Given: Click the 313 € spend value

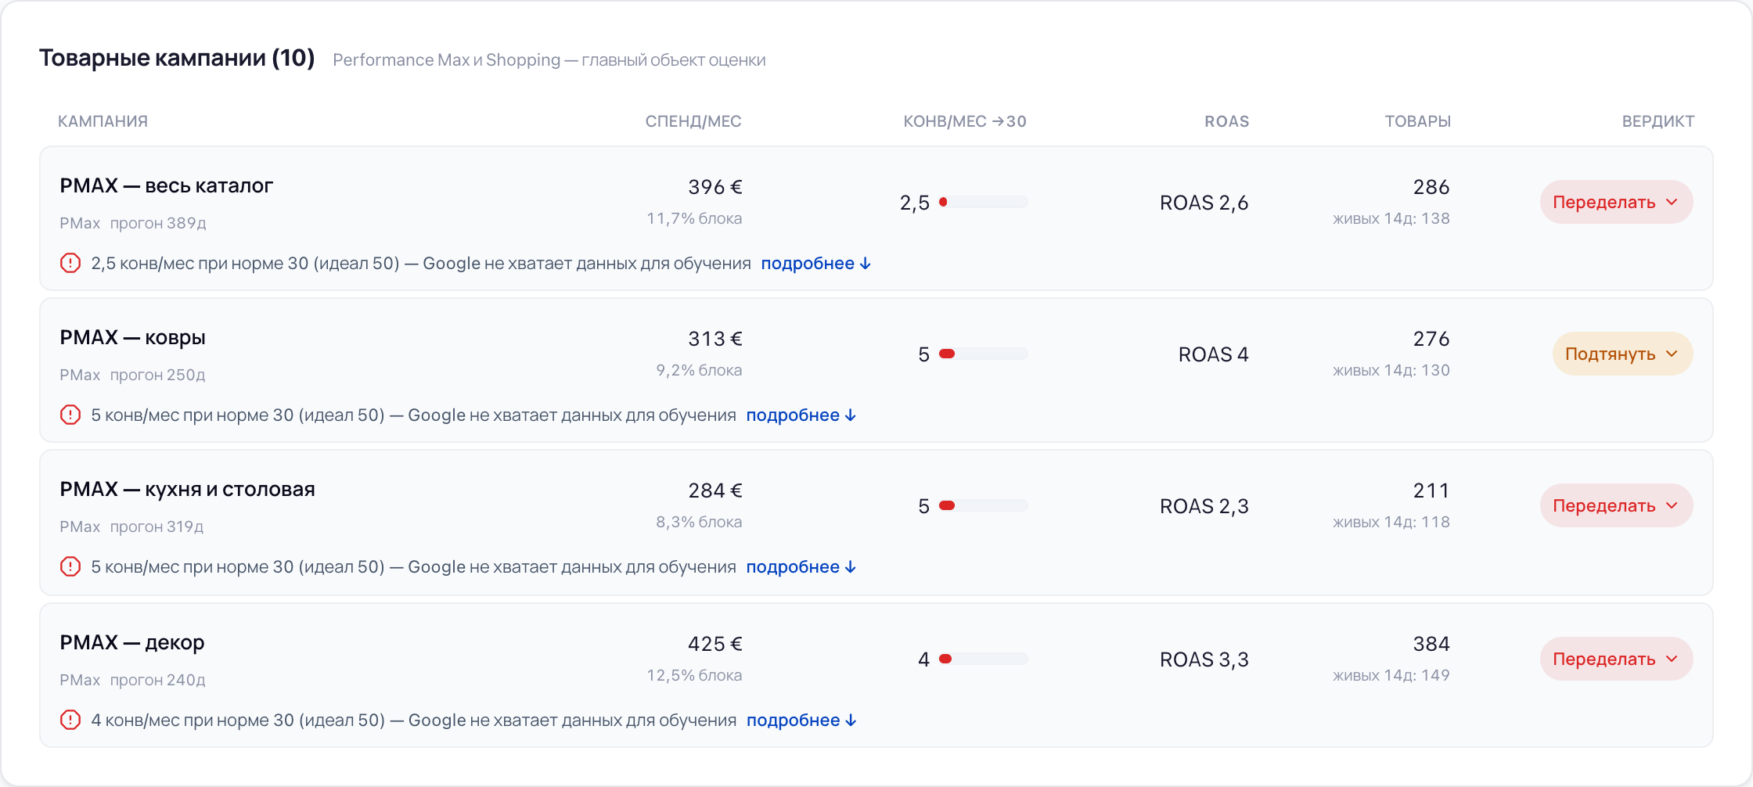Looking at the screenshot, I should coord(715,339).
